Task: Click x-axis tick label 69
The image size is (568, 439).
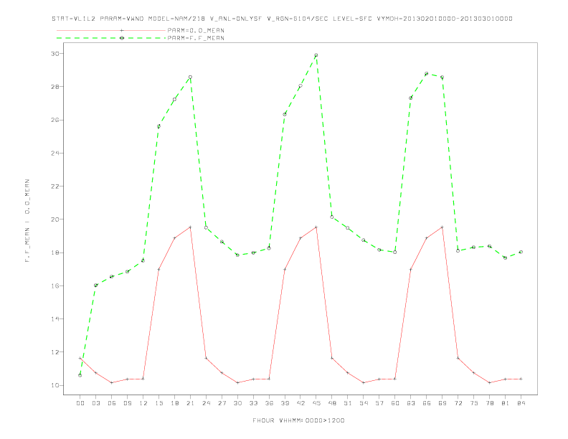Action: coord(442,403)
